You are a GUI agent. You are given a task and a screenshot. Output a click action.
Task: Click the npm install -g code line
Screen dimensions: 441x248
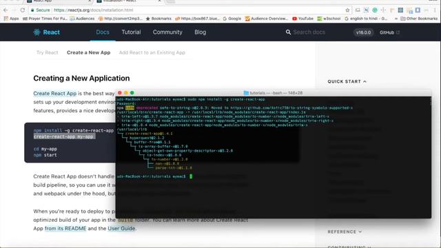[74, 130]
